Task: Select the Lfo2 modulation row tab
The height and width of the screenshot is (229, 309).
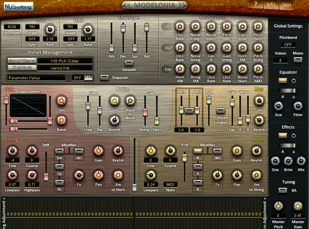Action: (168, 48)
